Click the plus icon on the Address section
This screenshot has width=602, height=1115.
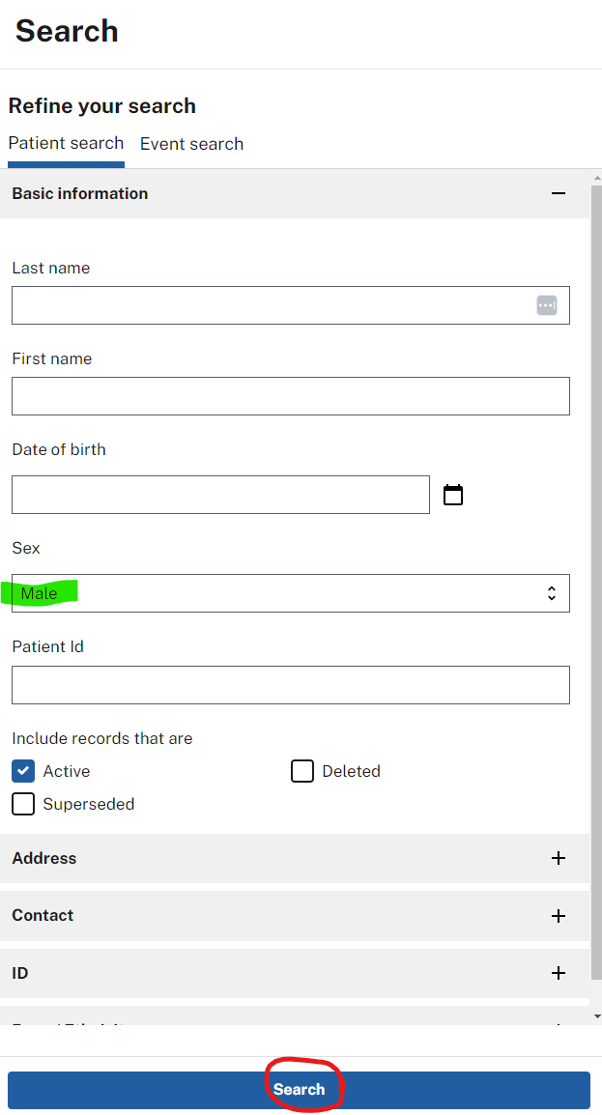point(559,858)
